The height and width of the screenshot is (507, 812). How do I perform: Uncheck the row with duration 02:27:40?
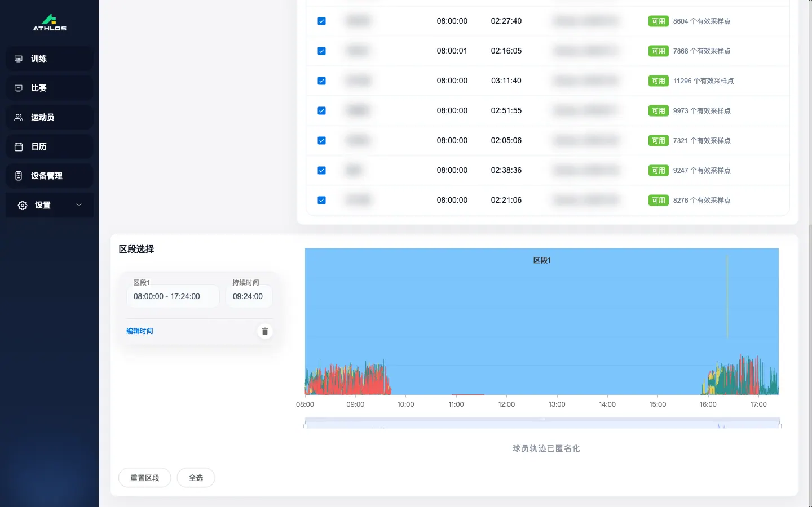321,21
